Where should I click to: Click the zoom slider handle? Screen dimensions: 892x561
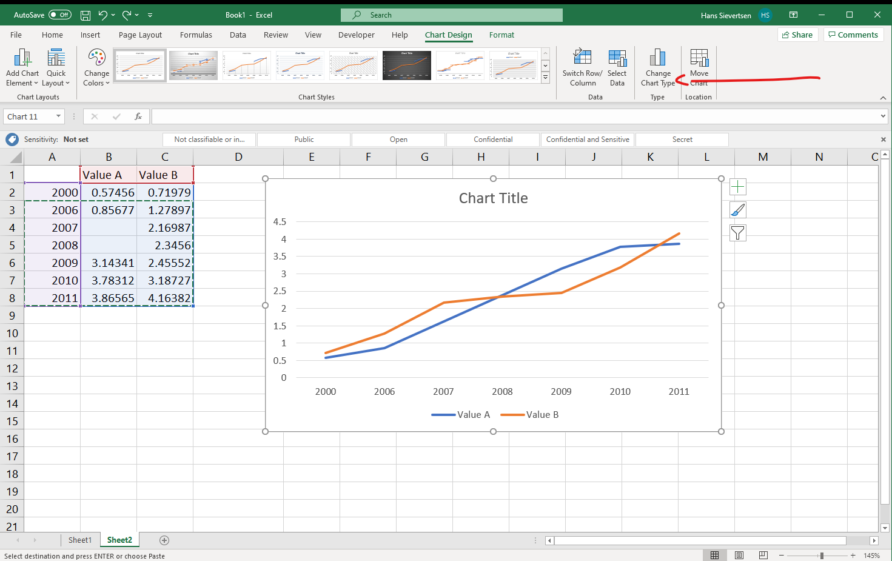pos(822,555)
